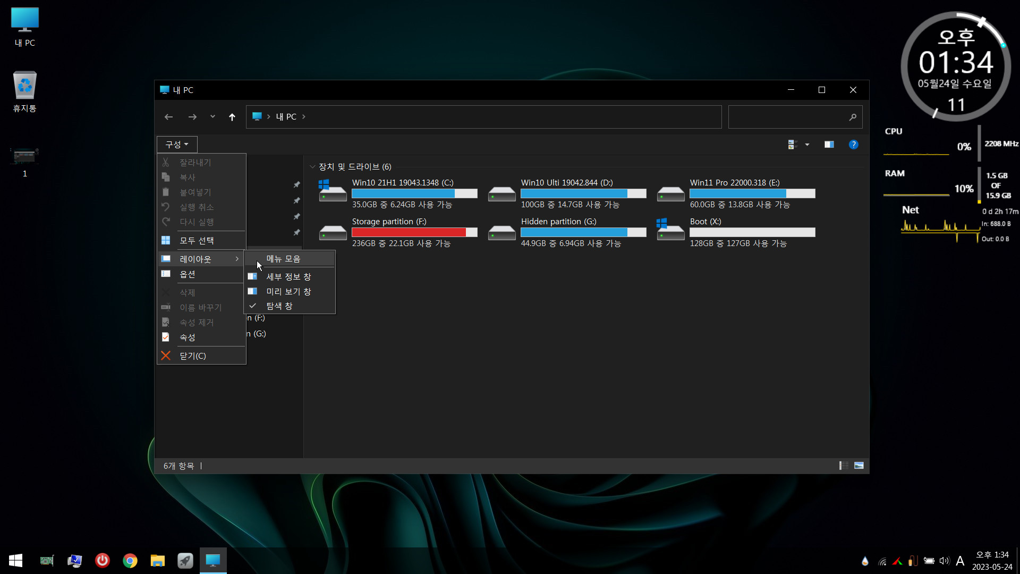1020x574 pixels.
Task: Open the 내 PC desktop icon
Action: [x=25, y=28]
